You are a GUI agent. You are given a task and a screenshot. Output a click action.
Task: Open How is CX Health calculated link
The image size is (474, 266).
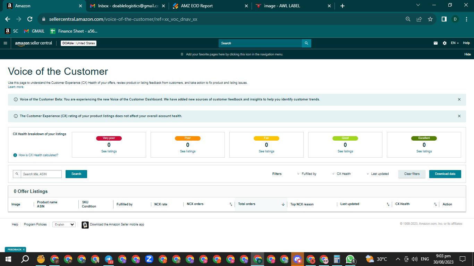coord(39,155)
